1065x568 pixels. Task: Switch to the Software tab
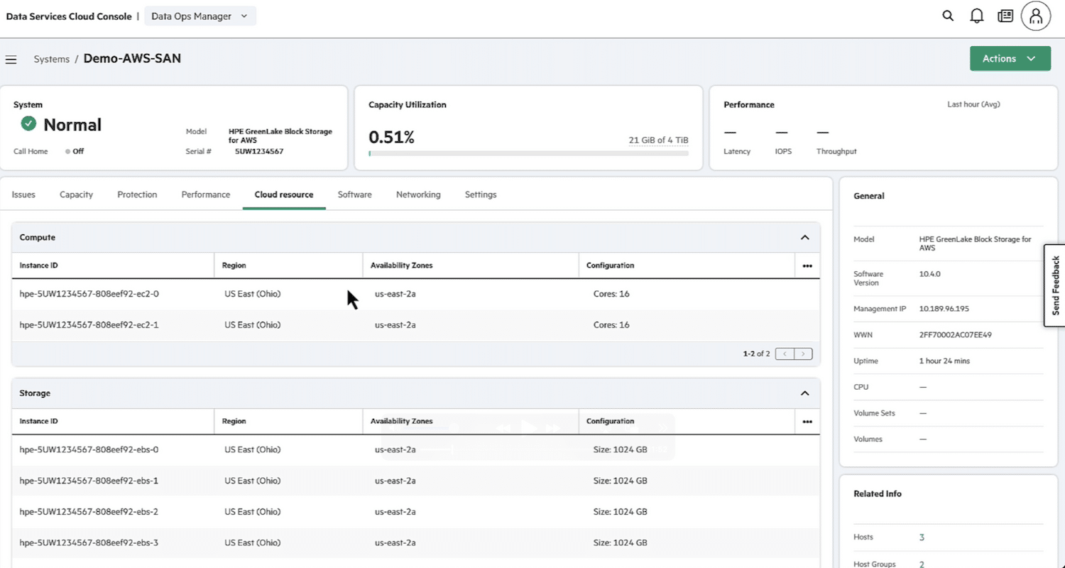354,195
